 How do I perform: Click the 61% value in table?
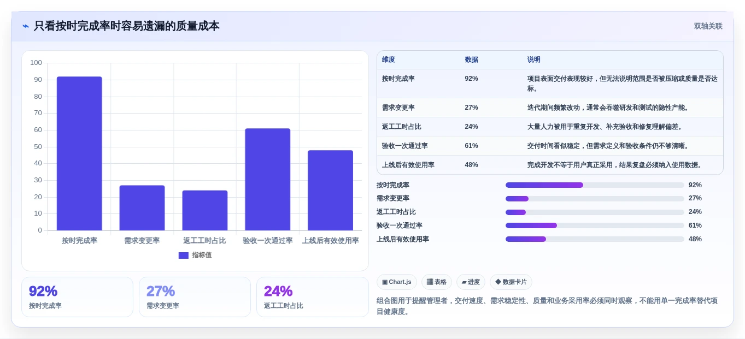click(x=471, y=146)
